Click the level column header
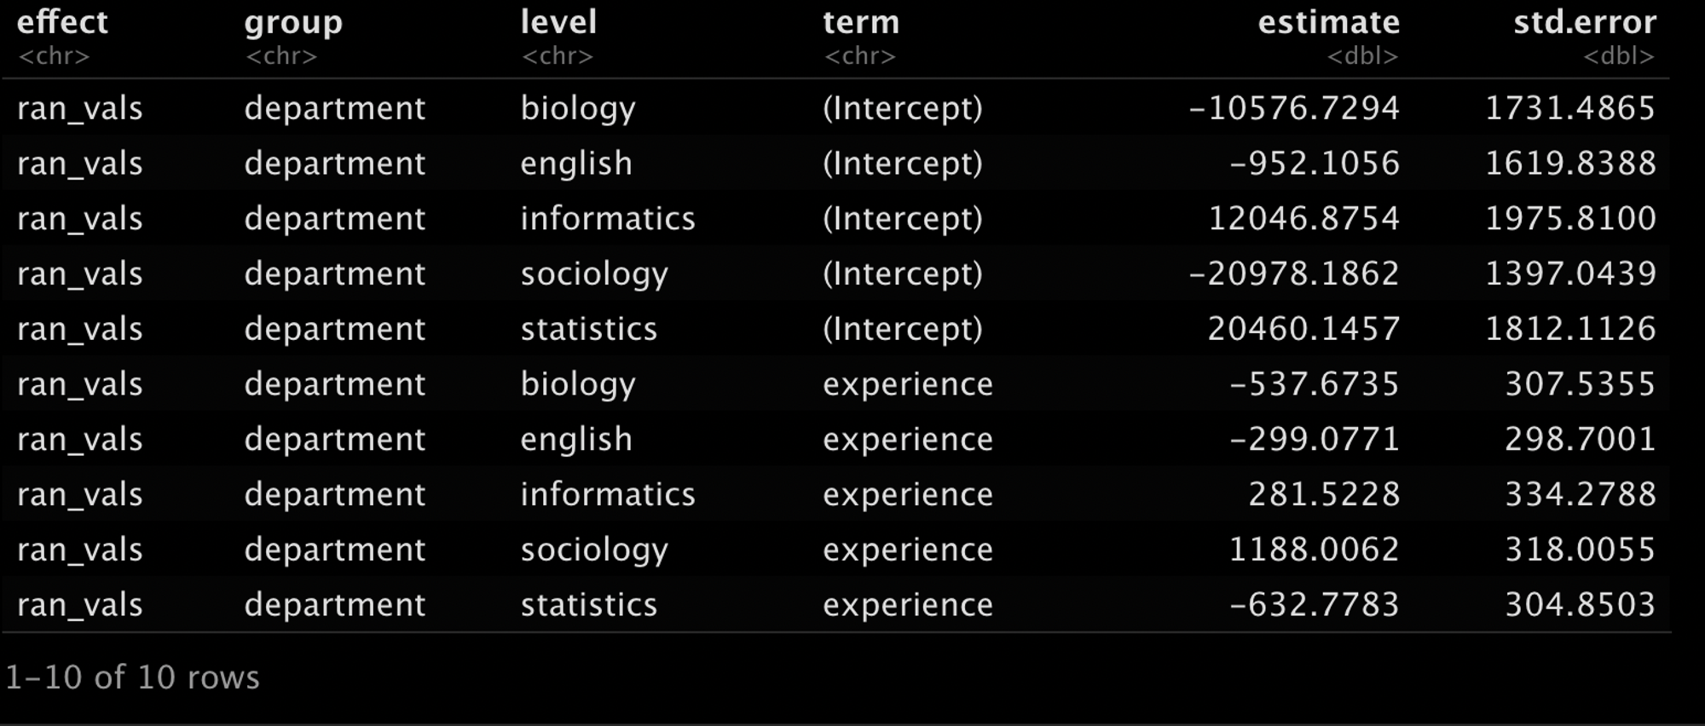 [x=558, y=22]
